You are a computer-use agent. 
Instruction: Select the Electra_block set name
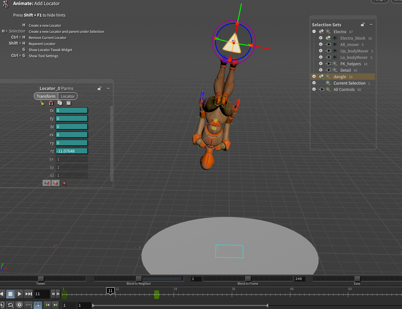click(x=353, y=38)
